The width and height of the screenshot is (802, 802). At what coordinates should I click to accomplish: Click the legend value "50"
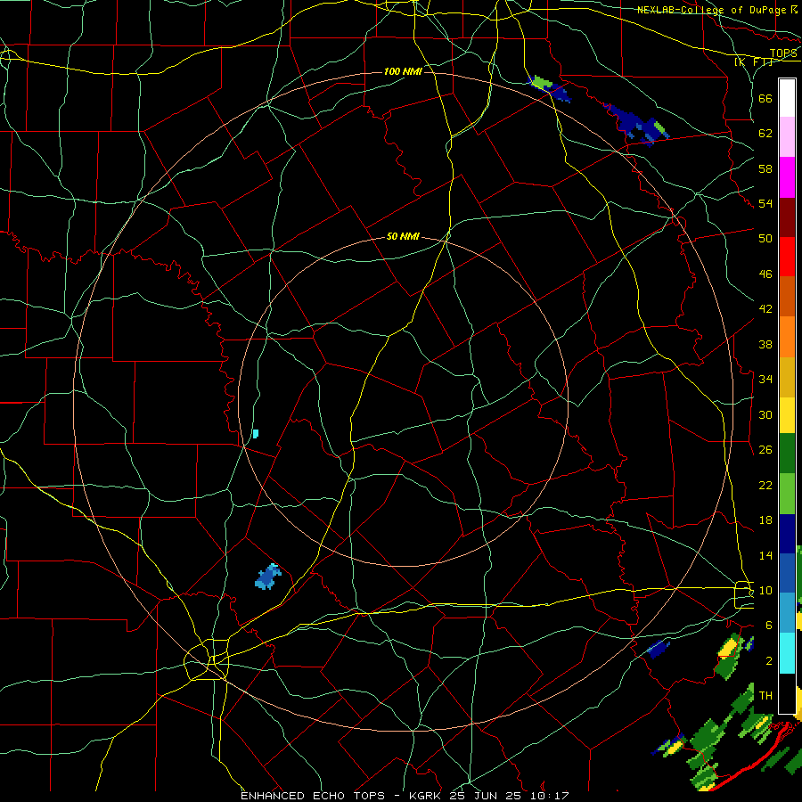pyautogui.click(x=765, y=239)
